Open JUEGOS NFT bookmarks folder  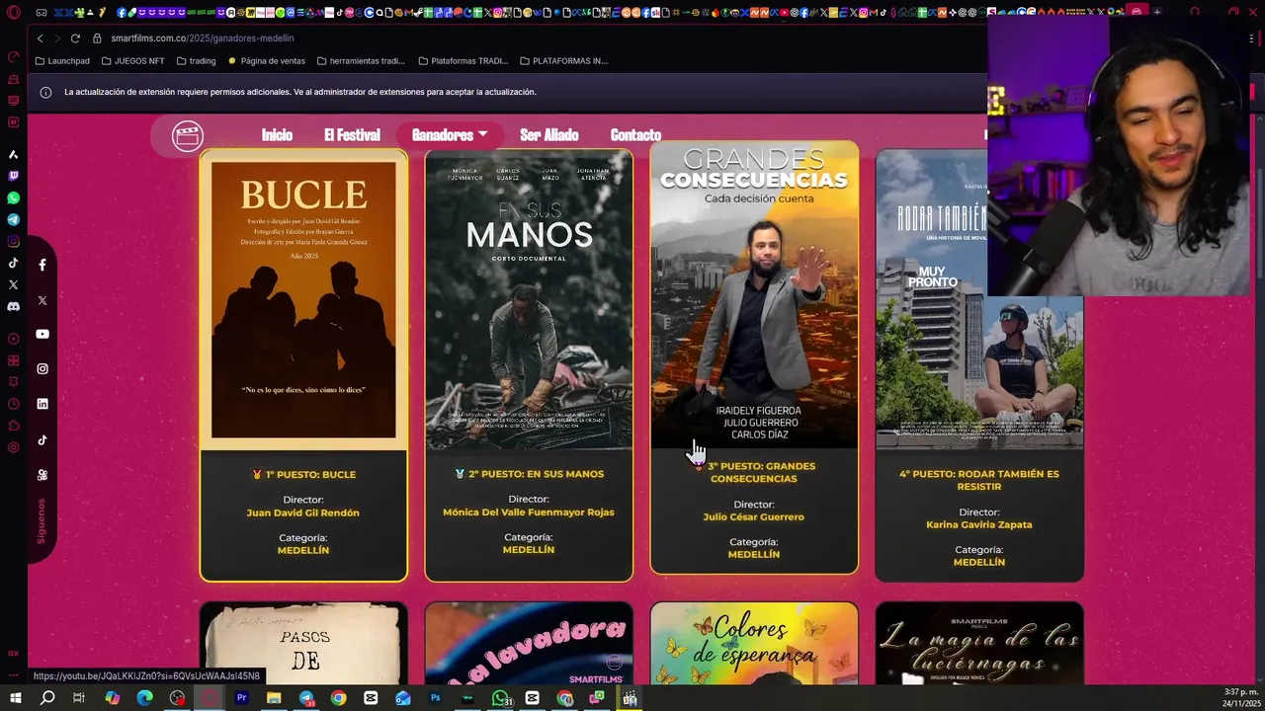pyautogui.click(x=132, y=60)
